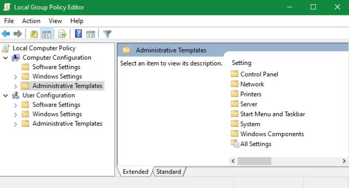
Task: Click the Windows Components folder icon
Action: point(234,133)
